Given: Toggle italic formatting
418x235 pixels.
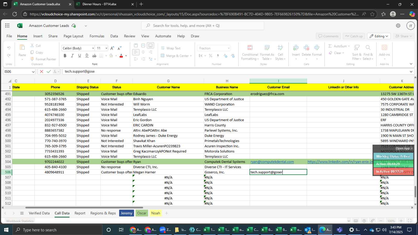Looking at the screenshot, I should click(x=72, y=56).
